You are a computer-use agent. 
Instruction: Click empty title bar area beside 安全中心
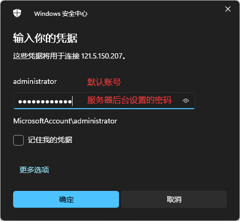(x=154, y=14)
